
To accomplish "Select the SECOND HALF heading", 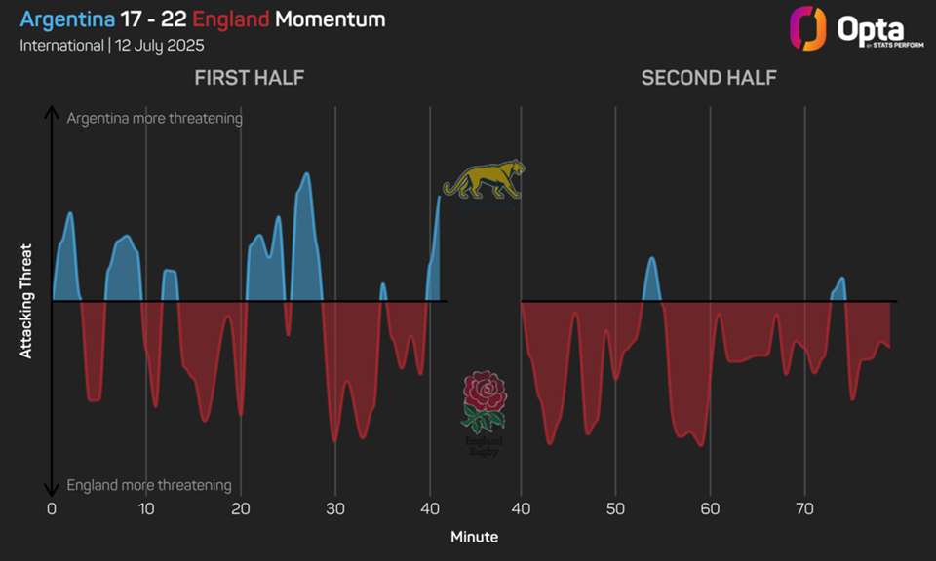I will pyautogui.click(x=709, y=78).
